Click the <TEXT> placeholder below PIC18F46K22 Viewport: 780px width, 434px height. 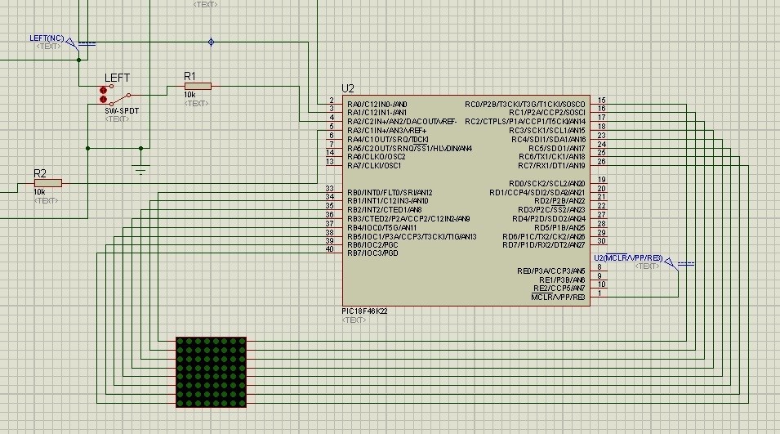pos(354,320)
